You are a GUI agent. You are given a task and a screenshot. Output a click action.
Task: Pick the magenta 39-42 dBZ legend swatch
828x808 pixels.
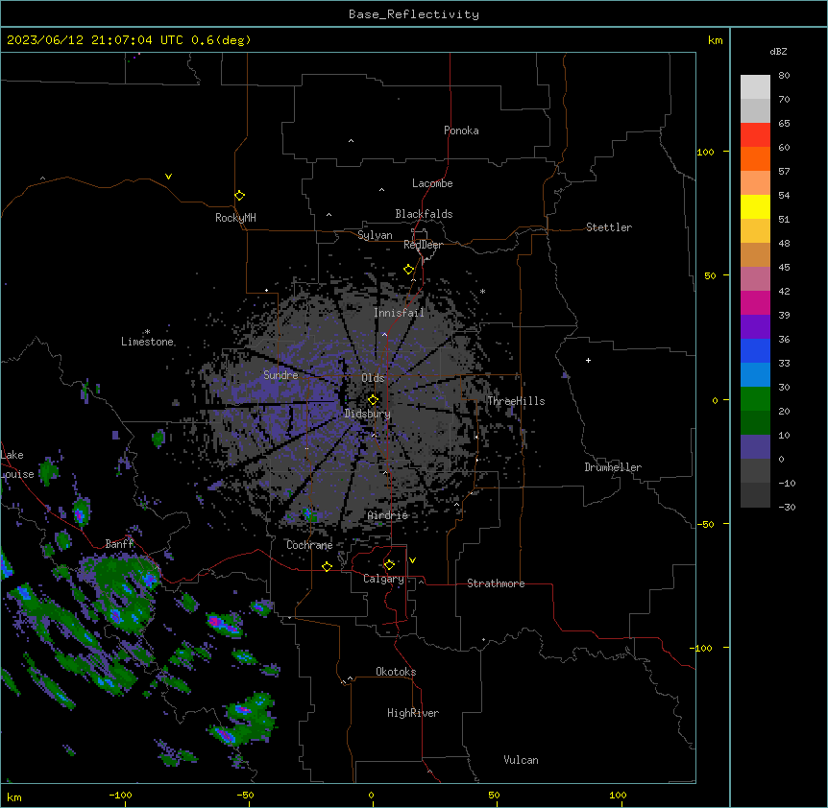(755, 302)
